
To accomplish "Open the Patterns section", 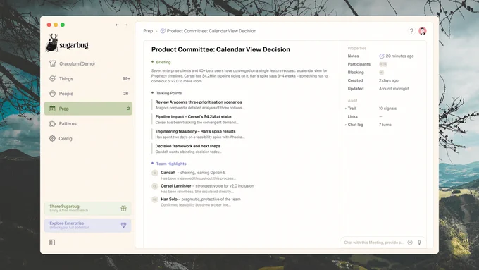I will [x=88, y=123].
